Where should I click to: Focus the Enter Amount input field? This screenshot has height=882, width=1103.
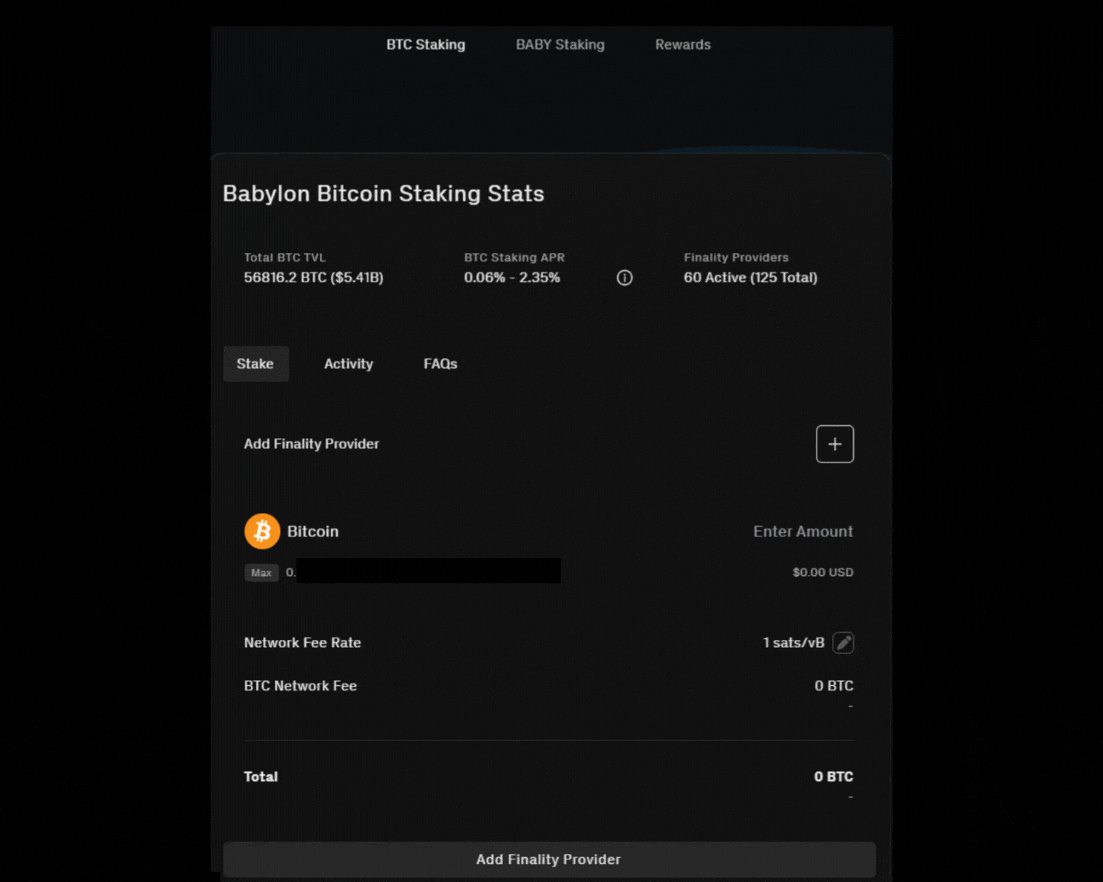pos(803,531)
